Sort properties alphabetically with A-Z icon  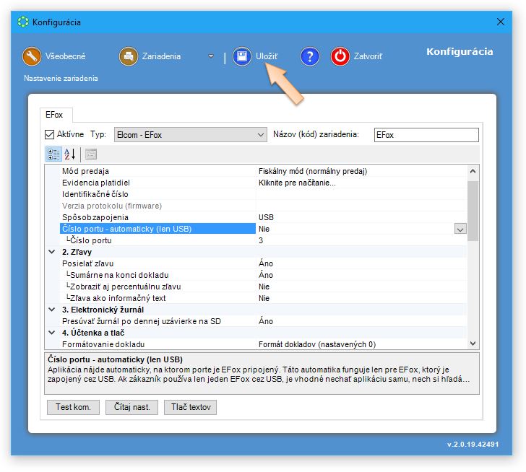[70, 154]
